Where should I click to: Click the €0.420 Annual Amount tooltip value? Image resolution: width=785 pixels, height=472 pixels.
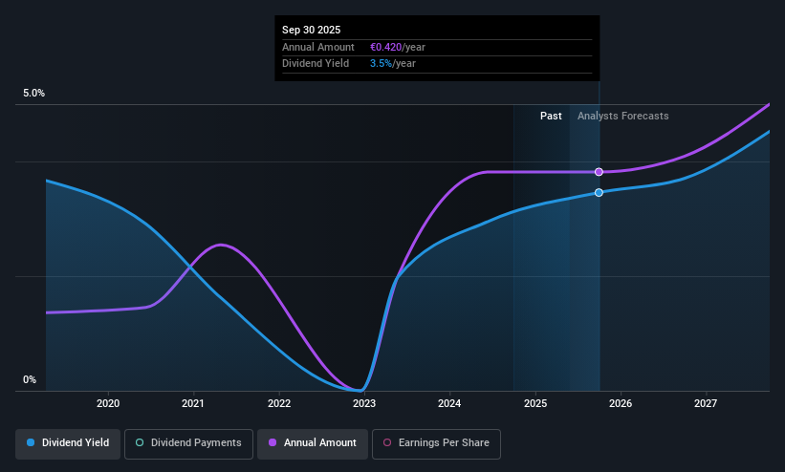coord(385,47)
